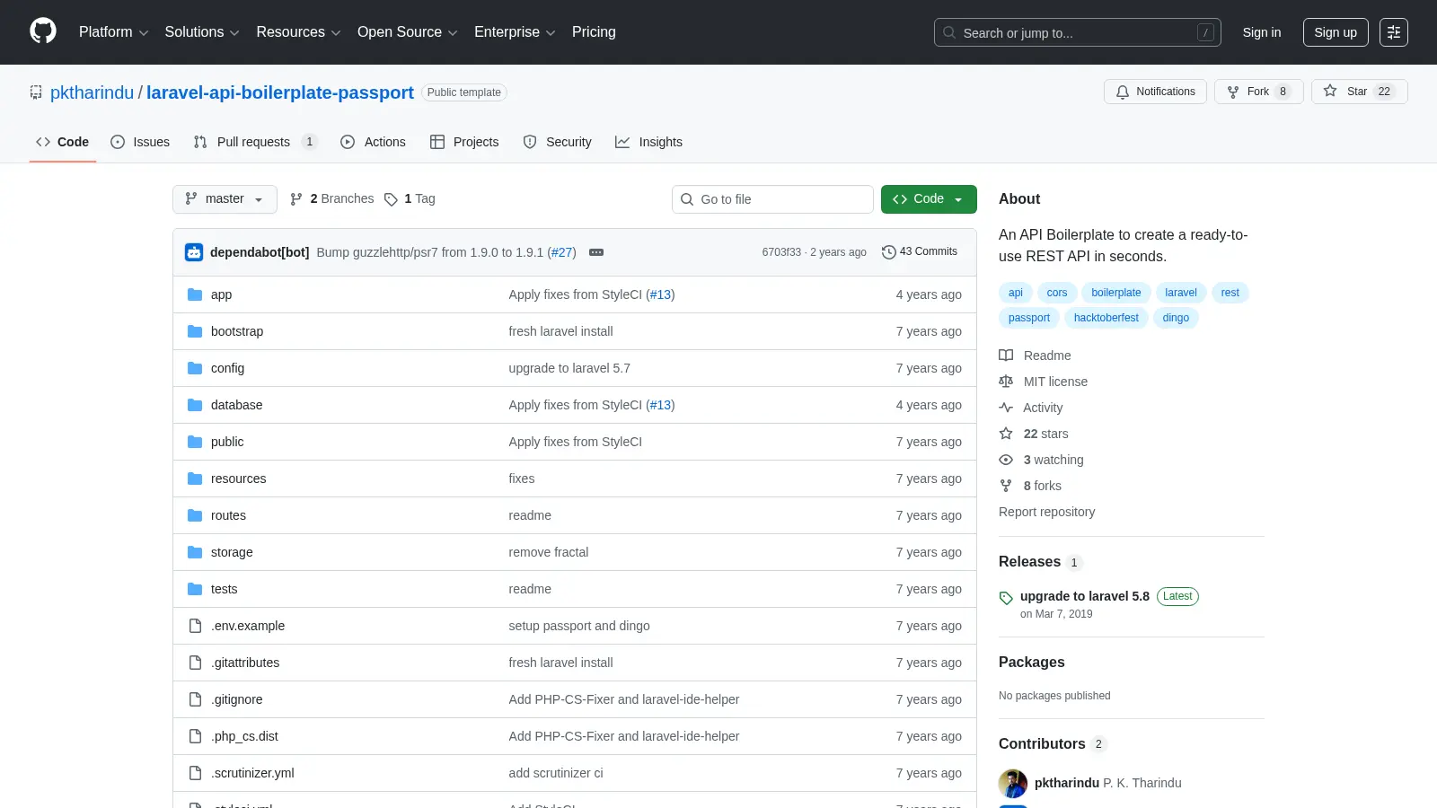1437x808 pixels.
Task: Click the Report repository link
Action: coord(1046,512)
